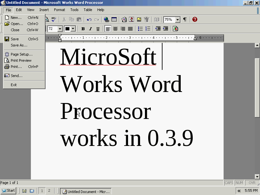This screenshot has height=195, width=260.
Task: Increase indent of the paragraph
Action: coord(165,29)
